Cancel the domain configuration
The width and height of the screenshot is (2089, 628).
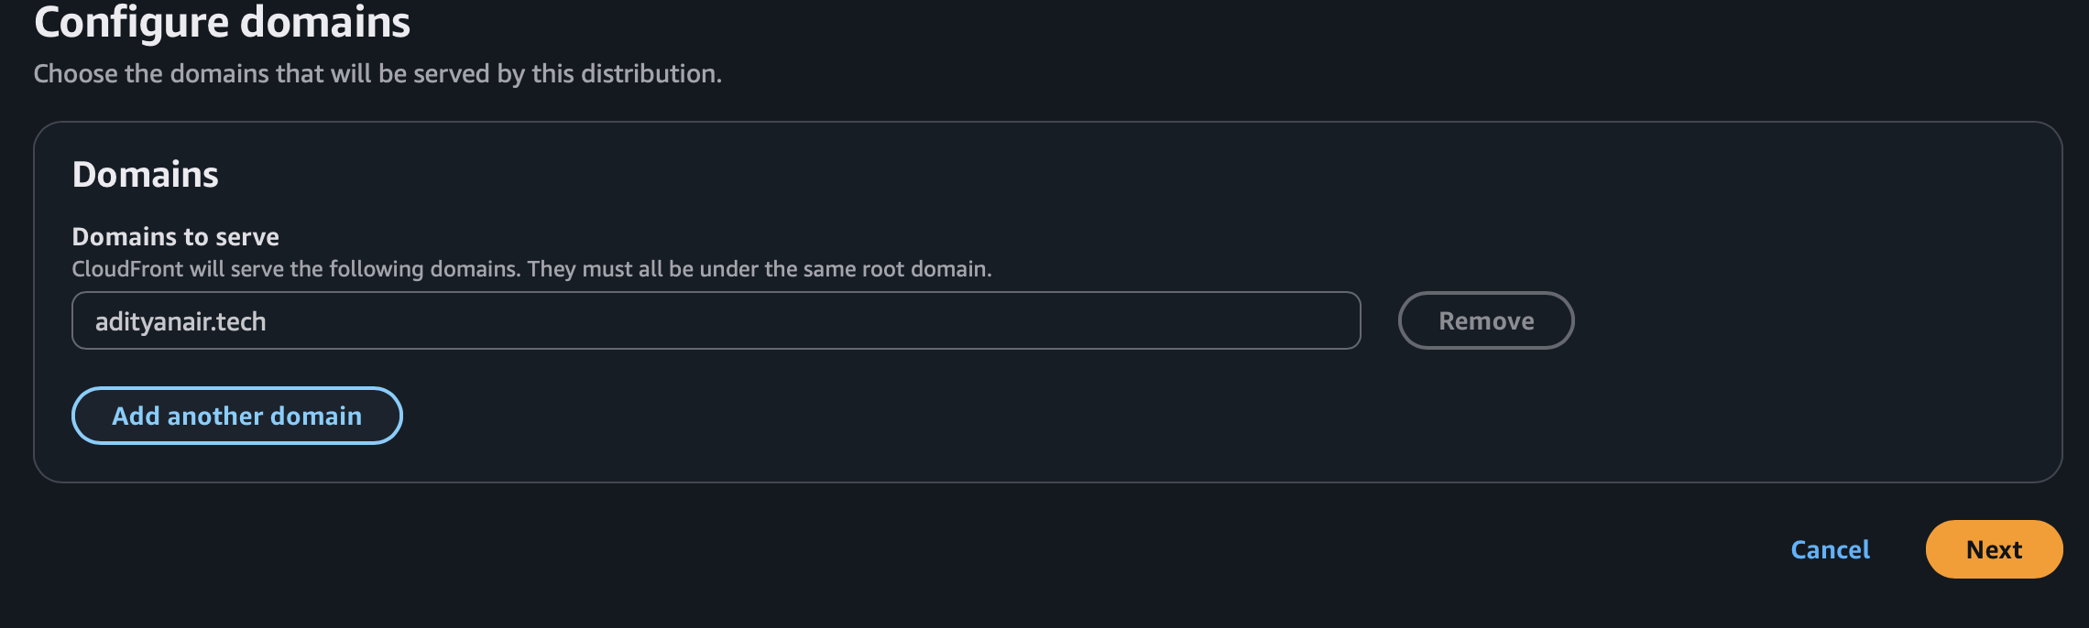1830,549
